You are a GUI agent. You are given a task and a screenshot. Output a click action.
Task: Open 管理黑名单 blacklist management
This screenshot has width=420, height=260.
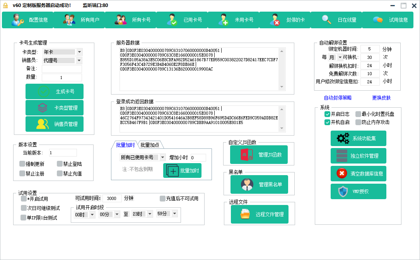[260, 184]
